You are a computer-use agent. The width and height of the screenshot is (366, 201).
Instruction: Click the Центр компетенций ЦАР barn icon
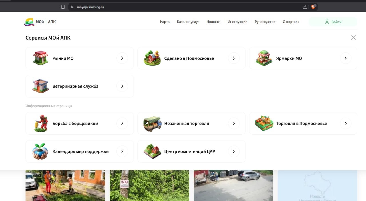(x=152, y=151)
